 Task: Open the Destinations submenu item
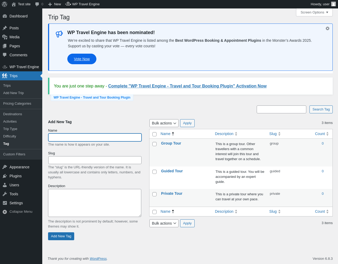[13, 114]
